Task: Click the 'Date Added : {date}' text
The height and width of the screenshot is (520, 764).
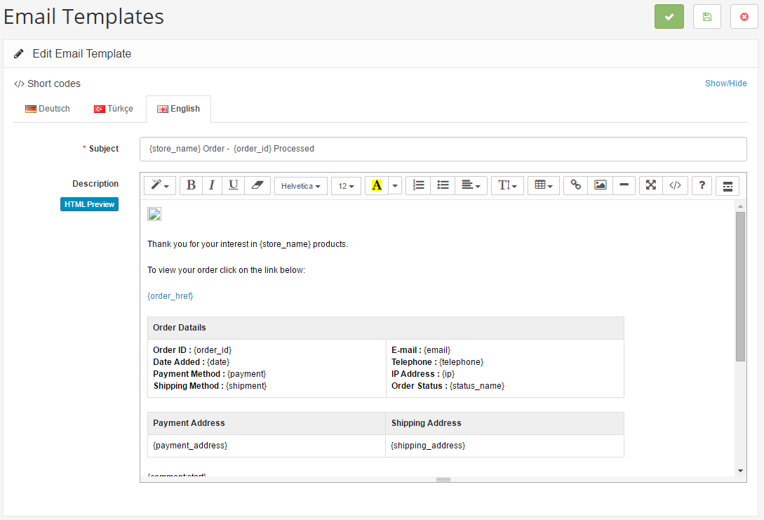Action: 191,362
